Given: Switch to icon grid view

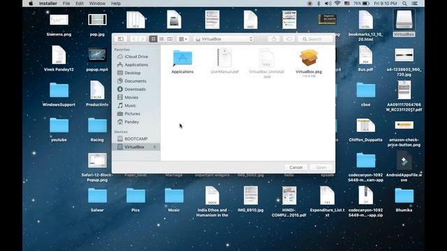Looking at the screenshot, I should click(153, 39).
